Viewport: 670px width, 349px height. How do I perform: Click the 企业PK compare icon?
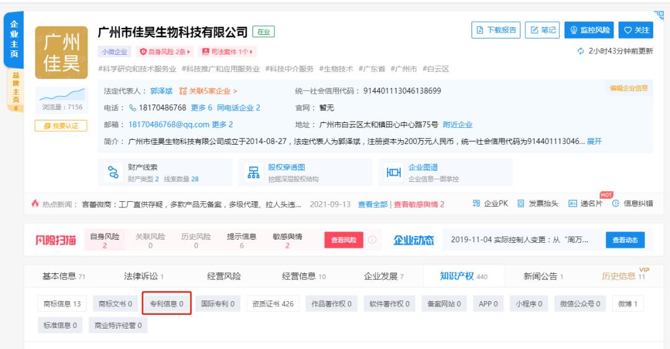[476, 204]
